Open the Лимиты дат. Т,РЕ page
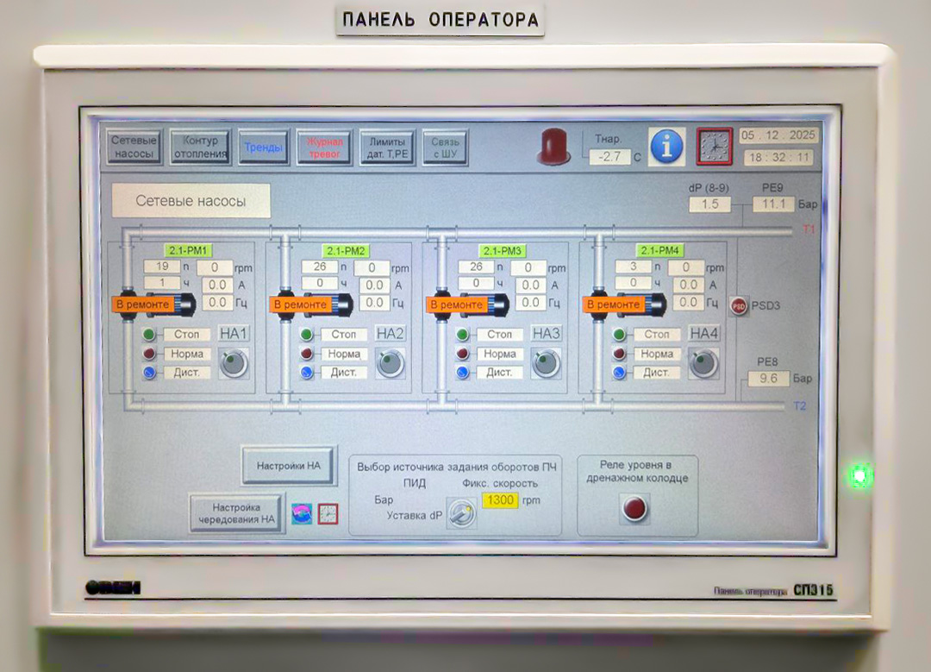Screen dimensions: 931x672 point(387,148)
